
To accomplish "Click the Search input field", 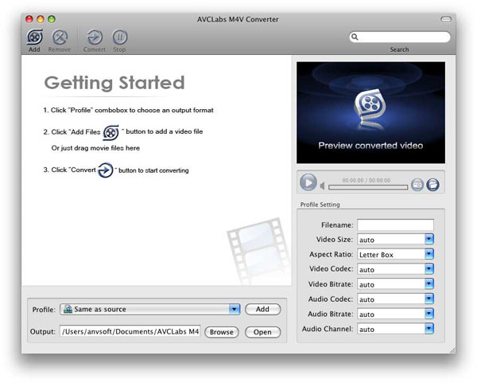I will coord(399,37).
